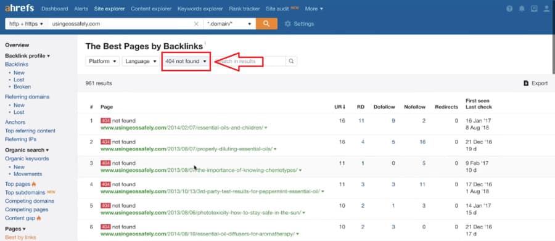Open Overview in sidebar
Screen dimensions: 555x241
coord(17,45)
